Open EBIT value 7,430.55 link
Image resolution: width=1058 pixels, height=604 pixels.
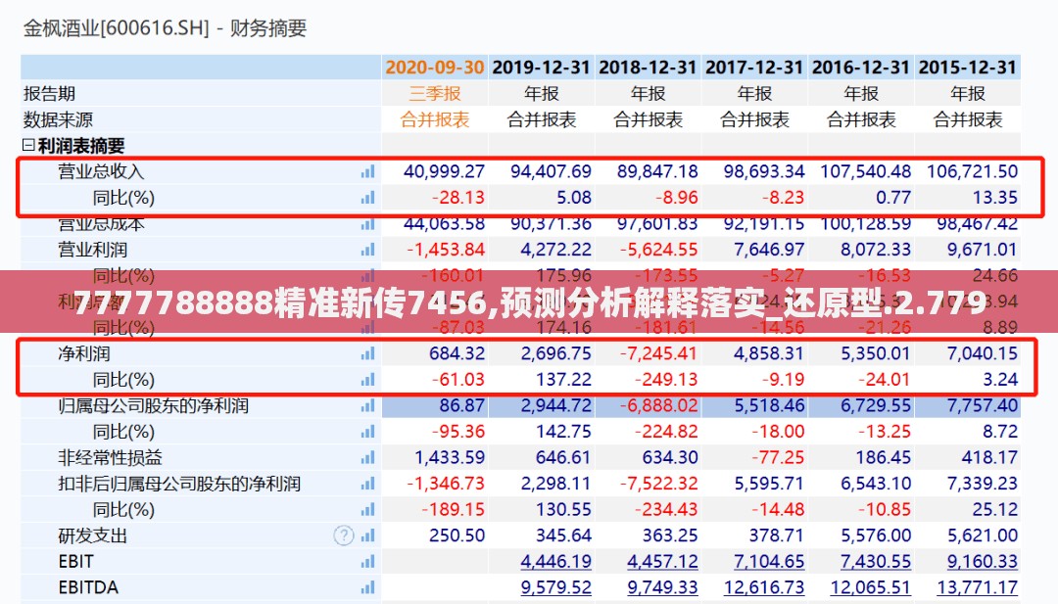876,562
